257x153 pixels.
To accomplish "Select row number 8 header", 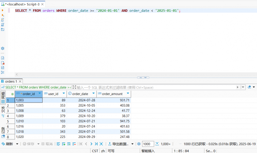I will click(x=11, y=137).
